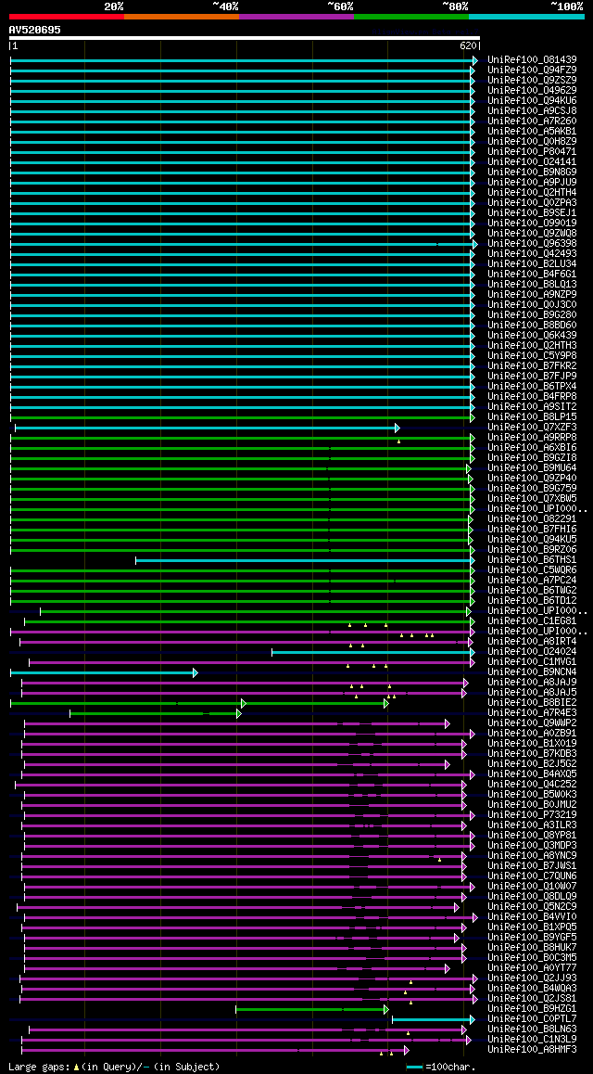
Task: Select the UniRef100_A8IRT4 label
Action: point(532,642)
